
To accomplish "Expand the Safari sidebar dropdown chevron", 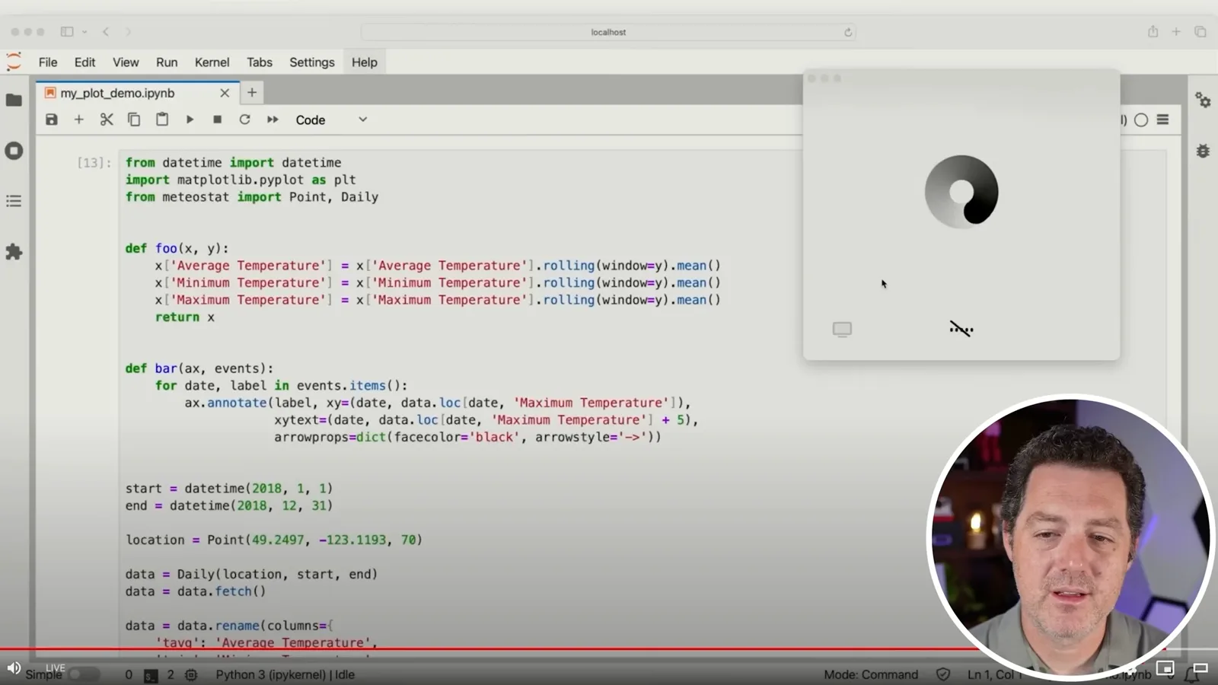I will 84,32.
